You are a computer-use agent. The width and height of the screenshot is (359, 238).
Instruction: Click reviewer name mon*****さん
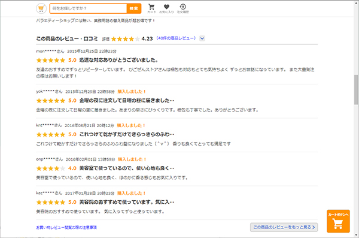pos(50,51)
